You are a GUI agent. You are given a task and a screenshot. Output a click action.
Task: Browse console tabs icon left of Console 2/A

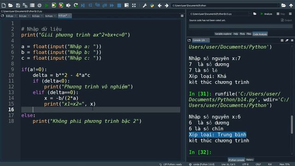pos(189,40)
